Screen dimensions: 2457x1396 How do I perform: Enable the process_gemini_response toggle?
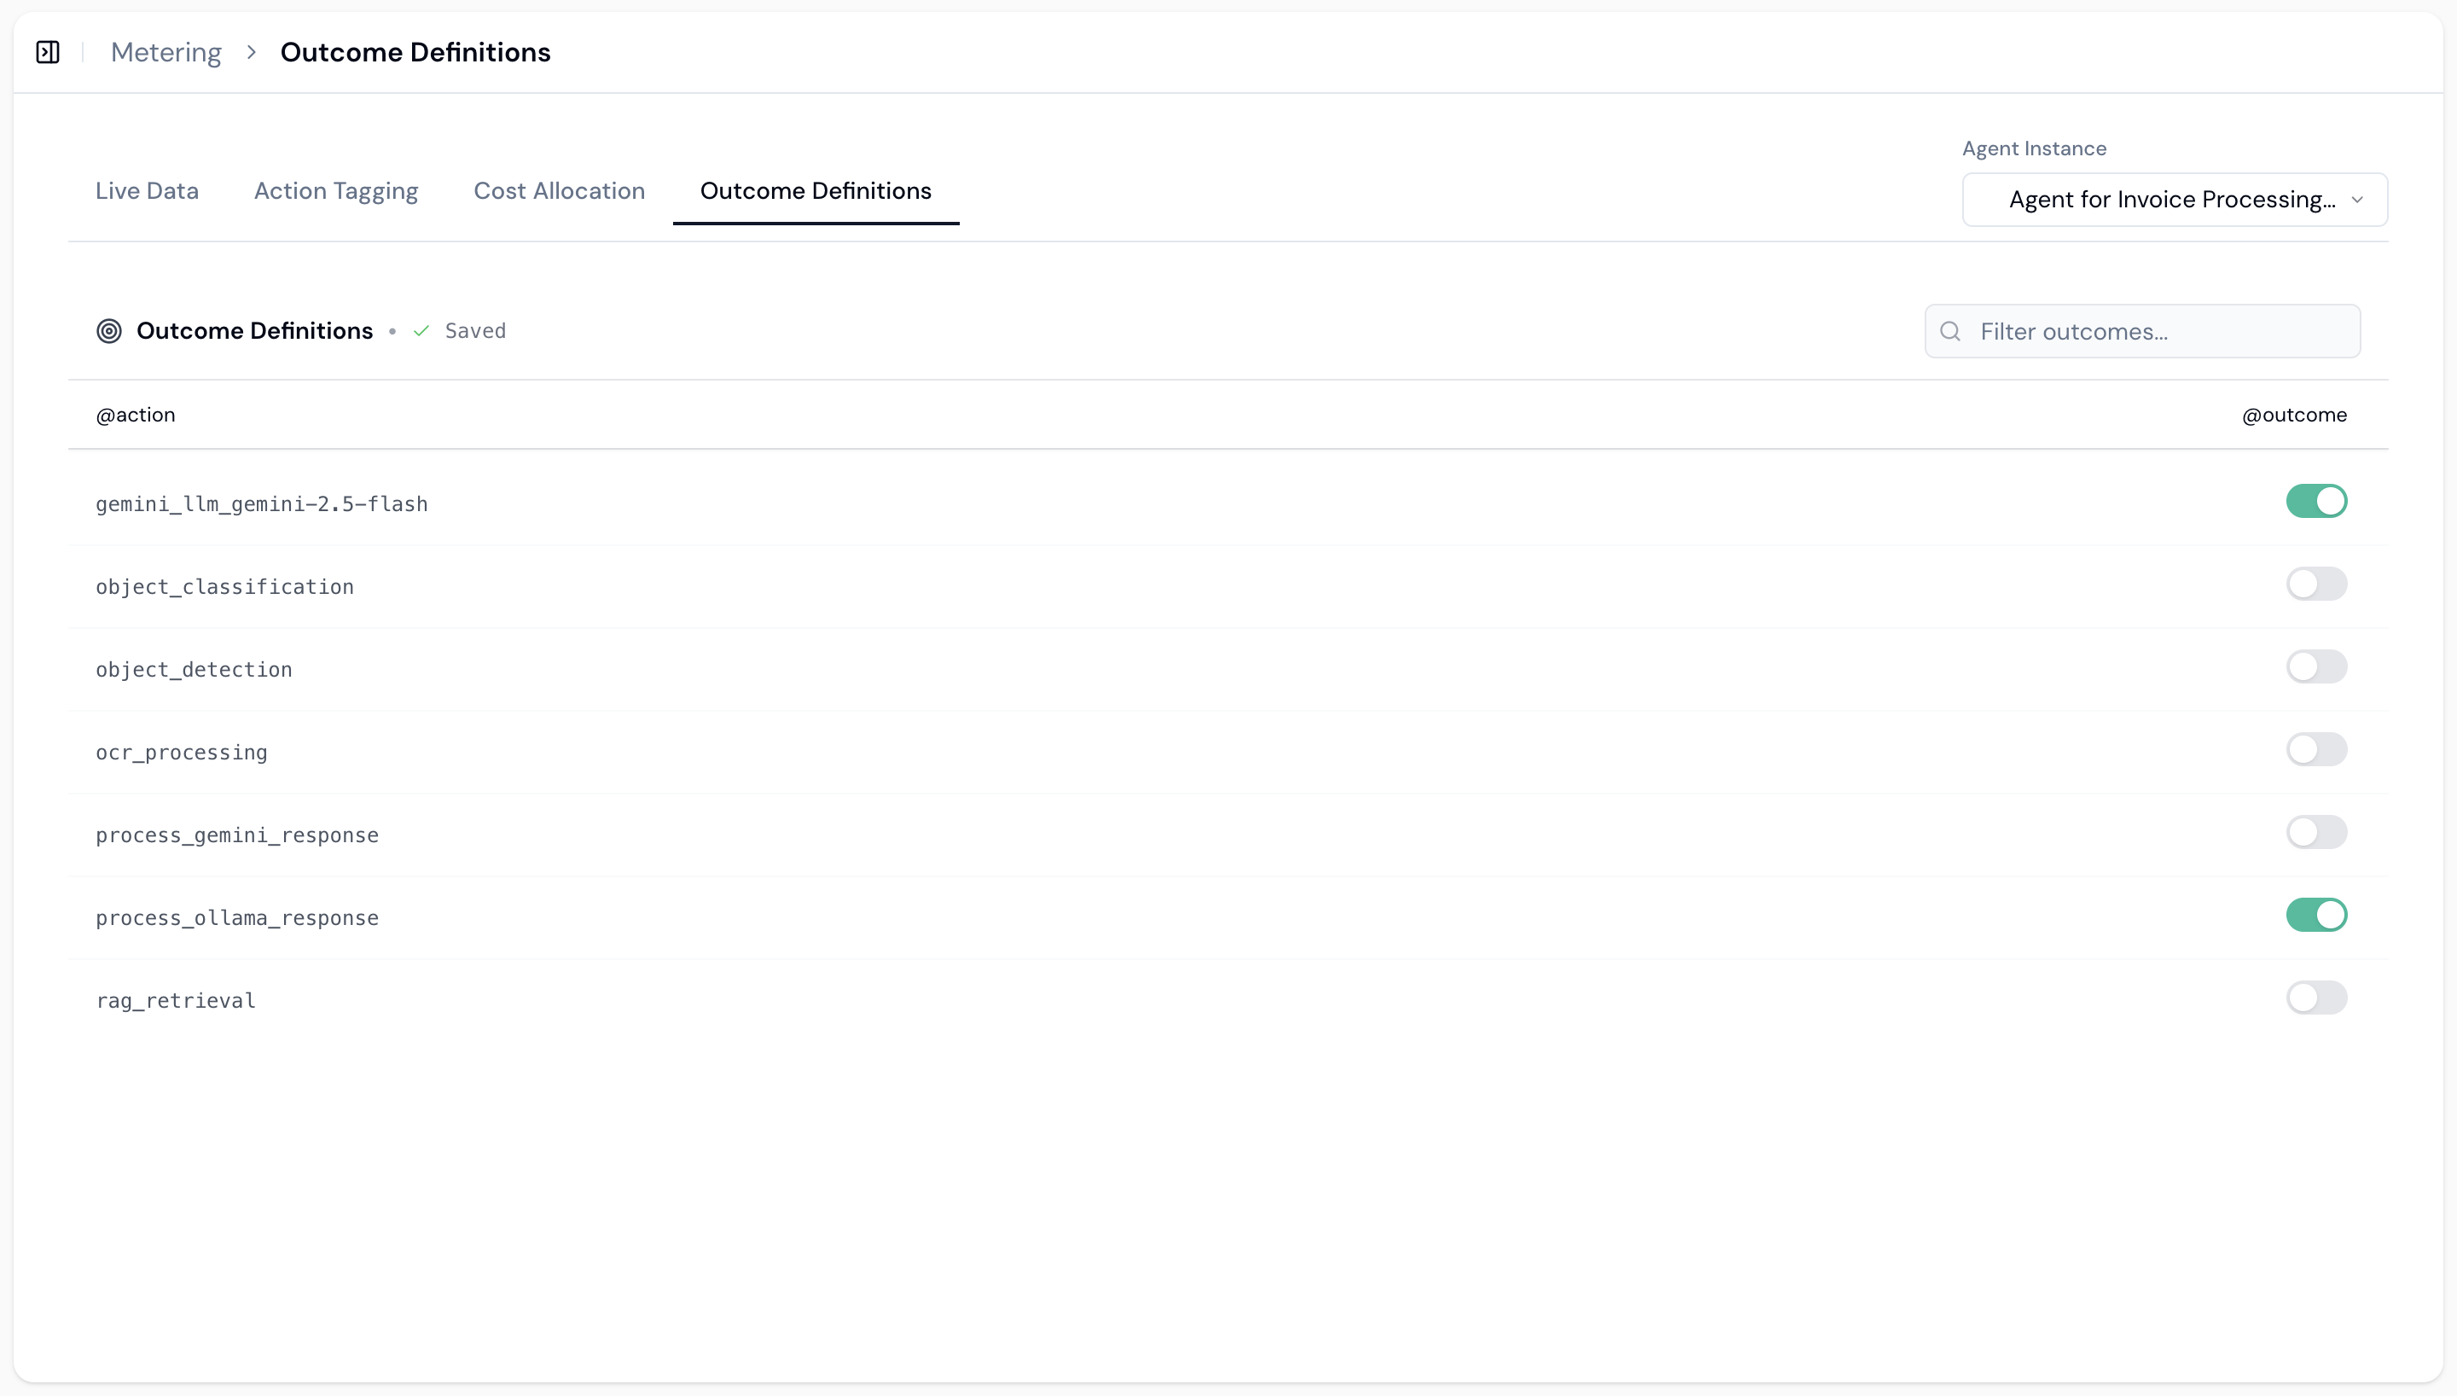point(2316,831)
